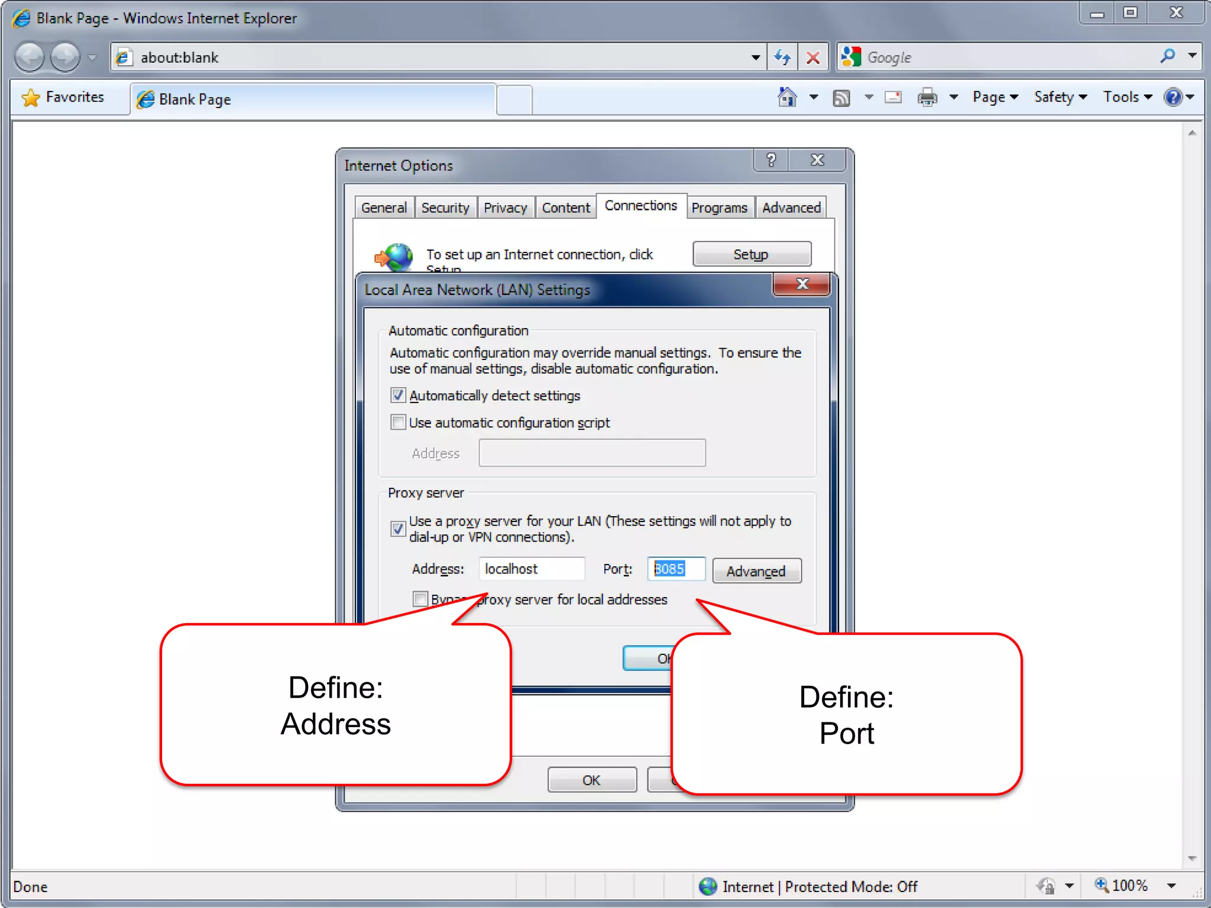This screenshot has width=1211, height=908.
Task: Click the search magnifier icon
Action: tap(1167, 57)
